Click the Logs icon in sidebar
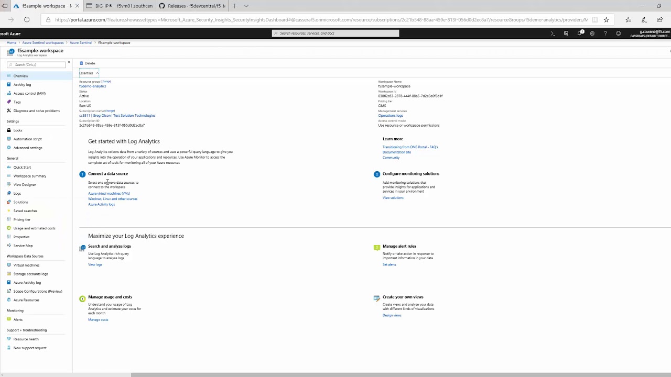This screenshot has height=377, width=671. [x=9, y=193]
